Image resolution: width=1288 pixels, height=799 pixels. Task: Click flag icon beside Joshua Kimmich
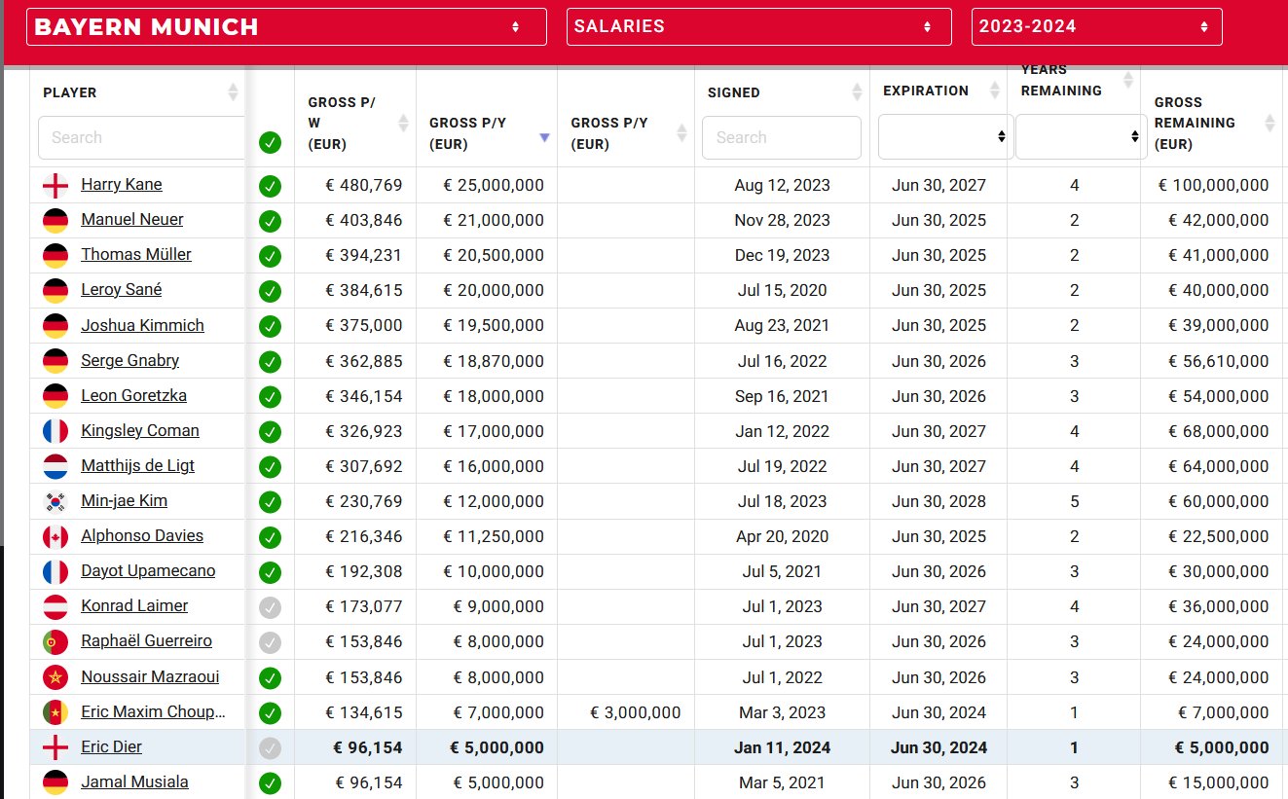pyautogui.click(x=55, y=326)
